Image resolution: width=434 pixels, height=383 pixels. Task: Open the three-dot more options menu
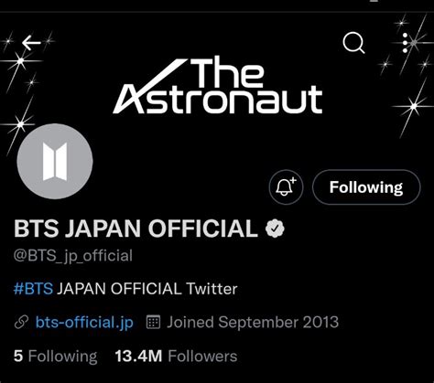(x=405, y=43)
